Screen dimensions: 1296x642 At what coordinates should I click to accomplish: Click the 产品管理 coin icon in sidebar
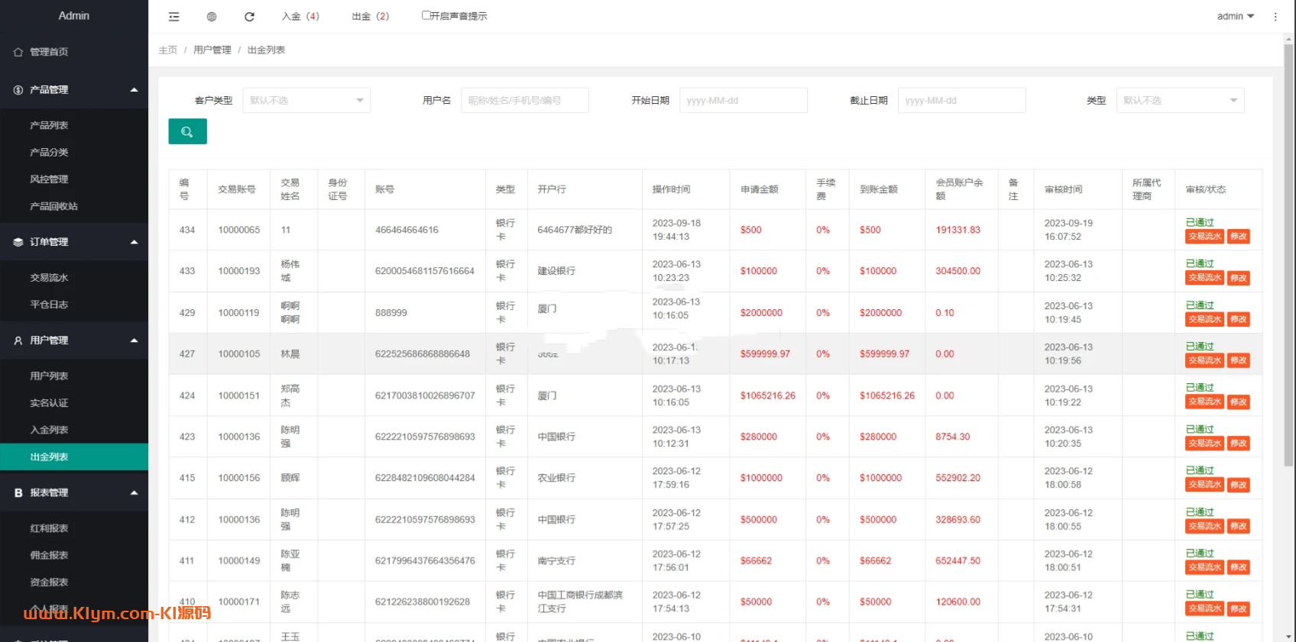18,90
